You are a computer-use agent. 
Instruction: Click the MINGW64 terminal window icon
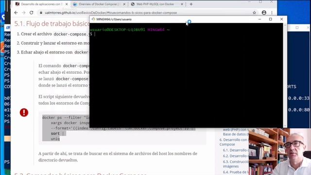[x=93, y=19]
